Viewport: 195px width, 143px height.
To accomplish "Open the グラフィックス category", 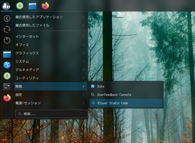I will click(x=50, y=53).
